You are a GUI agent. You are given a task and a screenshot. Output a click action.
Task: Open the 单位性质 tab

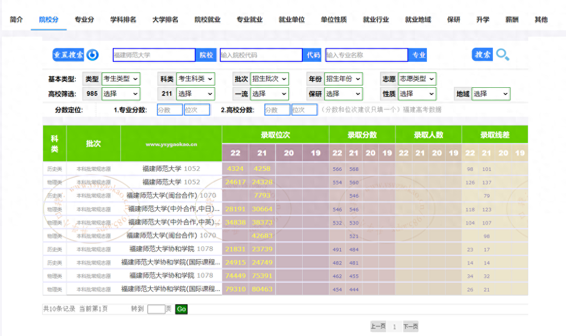point(334,20)
